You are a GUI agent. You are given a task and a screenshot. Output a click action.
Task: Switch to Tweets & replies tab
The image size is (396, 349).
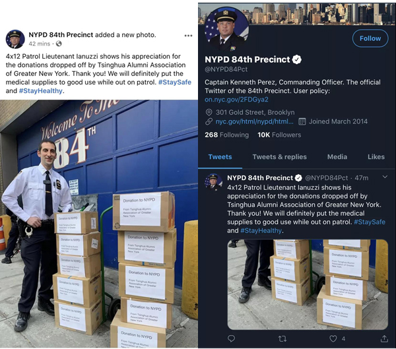pyautogui.click(x=279, y=157)
